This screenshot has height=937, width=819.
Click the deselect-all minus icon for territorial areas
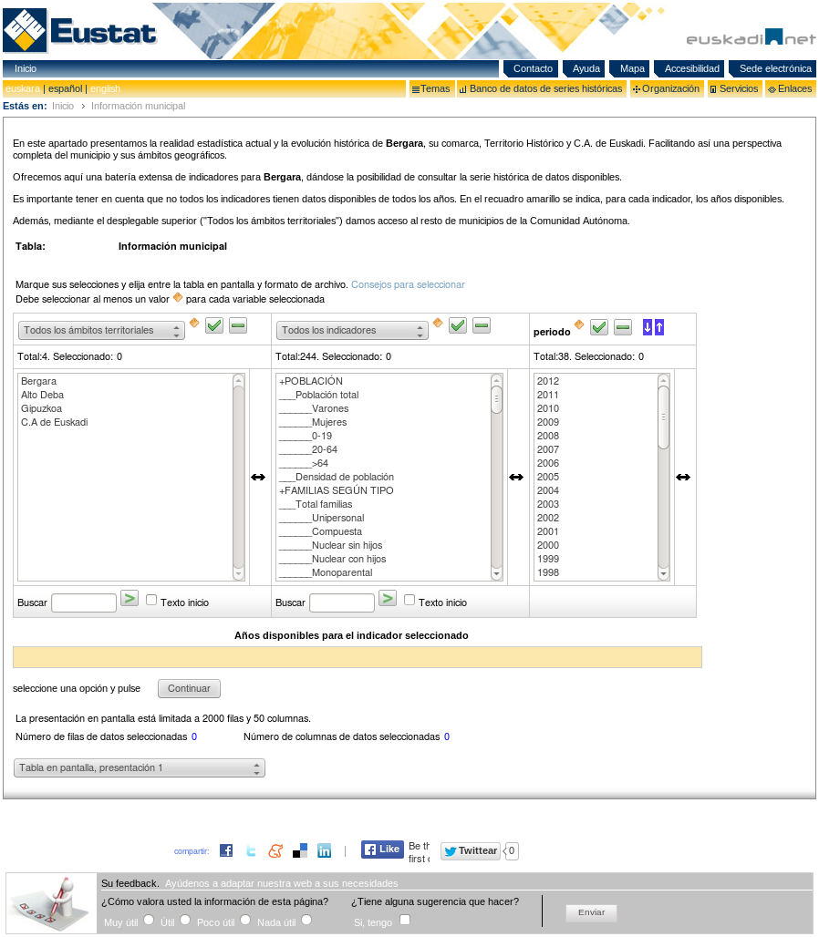(238, 325)
